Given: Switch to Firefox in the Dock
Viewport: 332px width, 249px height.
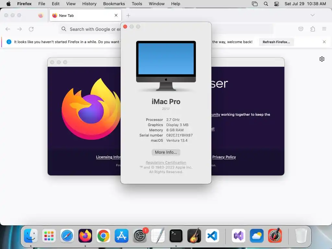Looking at the screenshot, I should 85,236.
